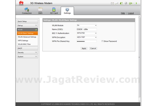Open the WPA Encryption dropdown
This screenshot has width=156, height=106.
click(87, 37)
